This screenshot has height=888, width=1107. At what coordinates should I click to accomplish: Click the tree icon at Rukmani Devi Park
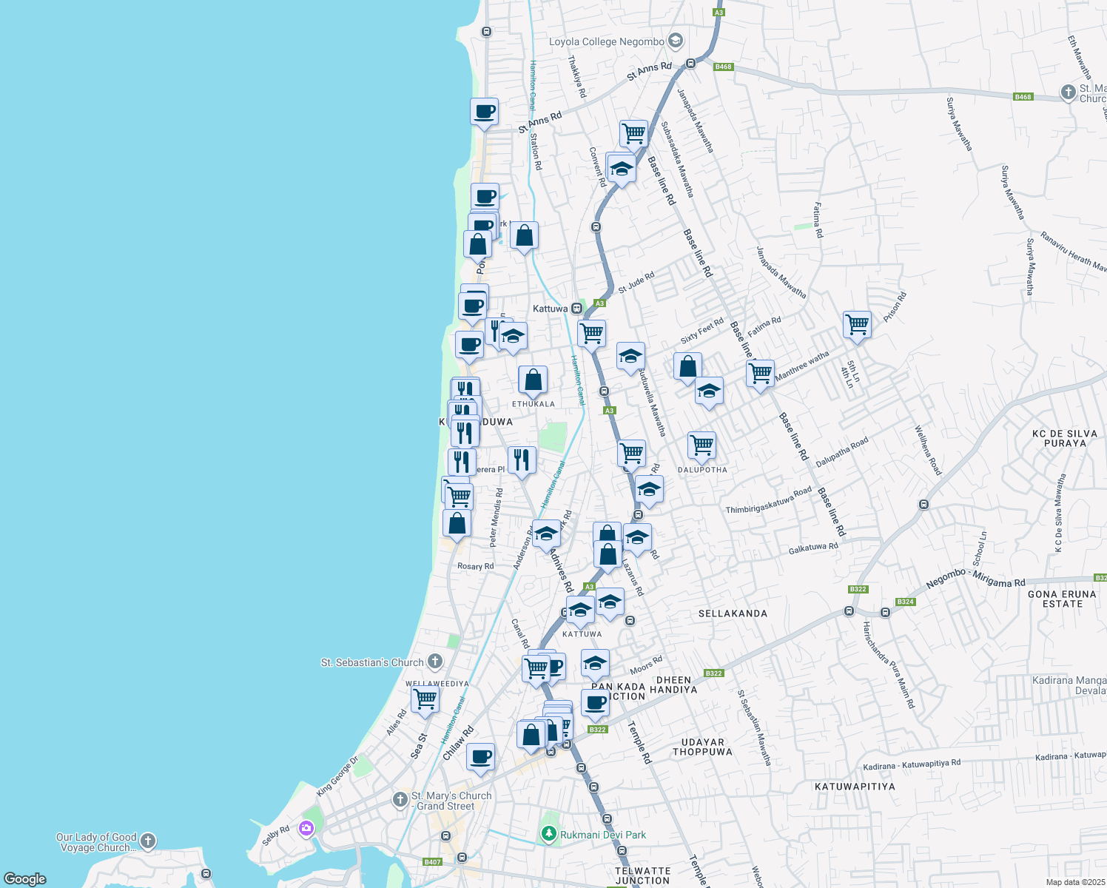tap(550, 834)
